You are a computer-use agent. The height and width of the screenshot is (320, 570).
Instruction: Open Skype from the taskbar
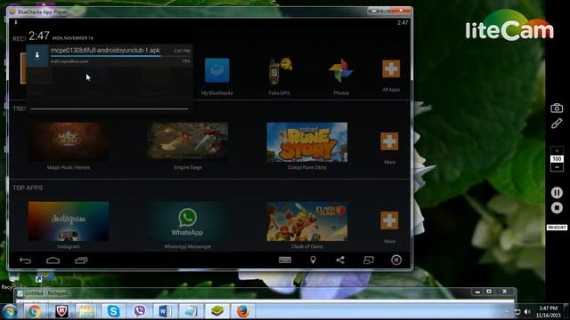pyautogui.click(x=113, y=311)
